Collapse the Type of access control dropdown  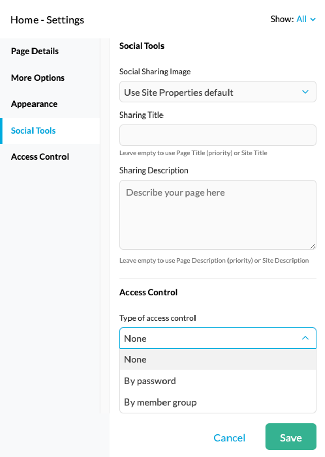[x=218, y=338]
